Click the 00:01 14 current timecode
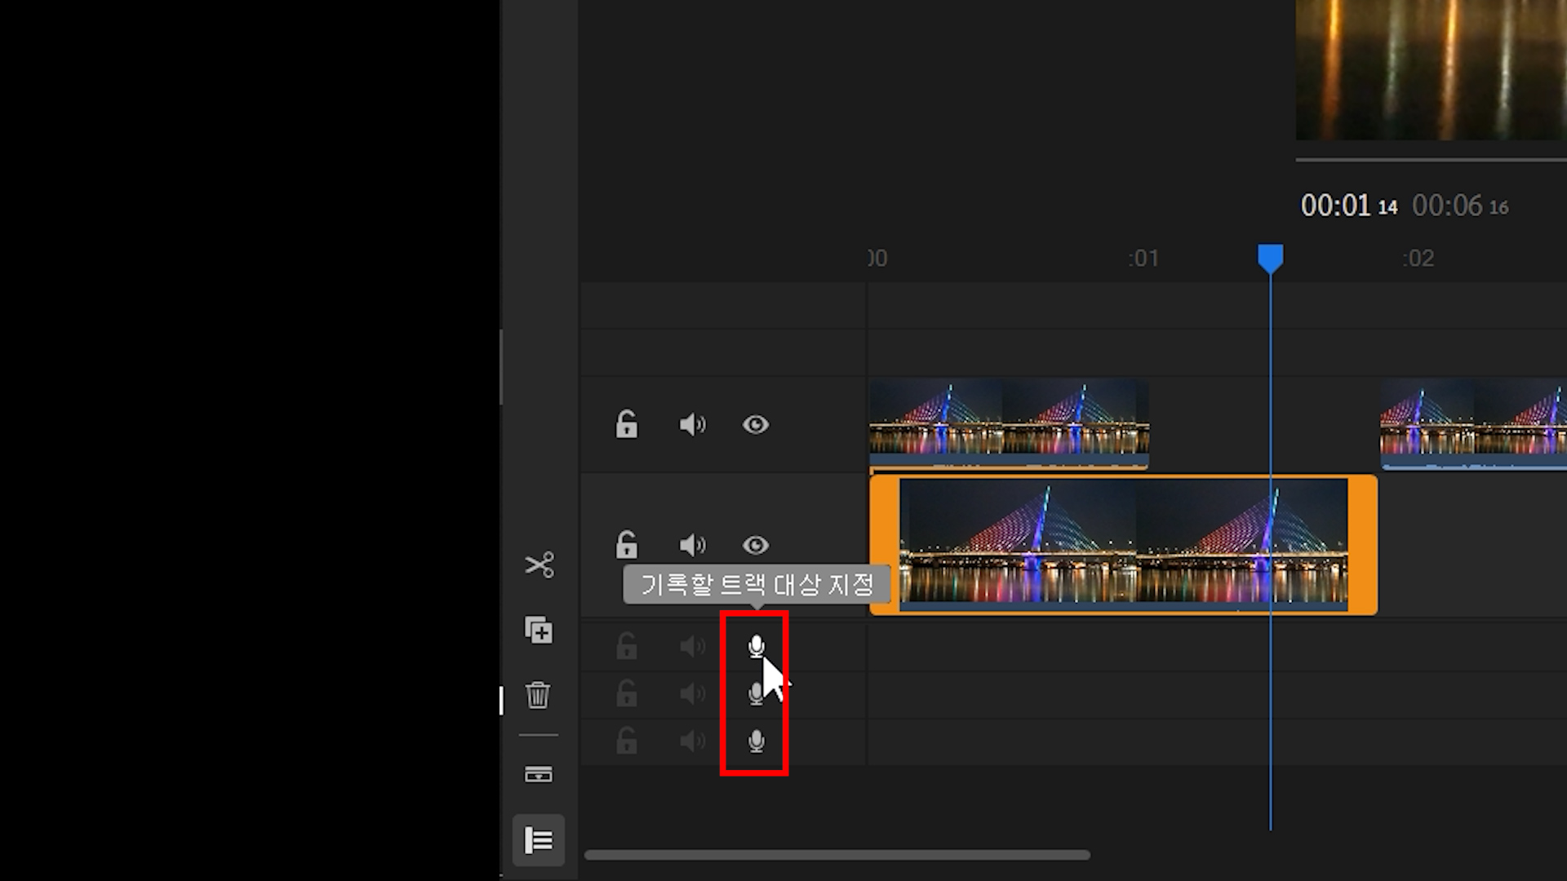This screenshot has width=1567, height=881. tap(1348, 206)
